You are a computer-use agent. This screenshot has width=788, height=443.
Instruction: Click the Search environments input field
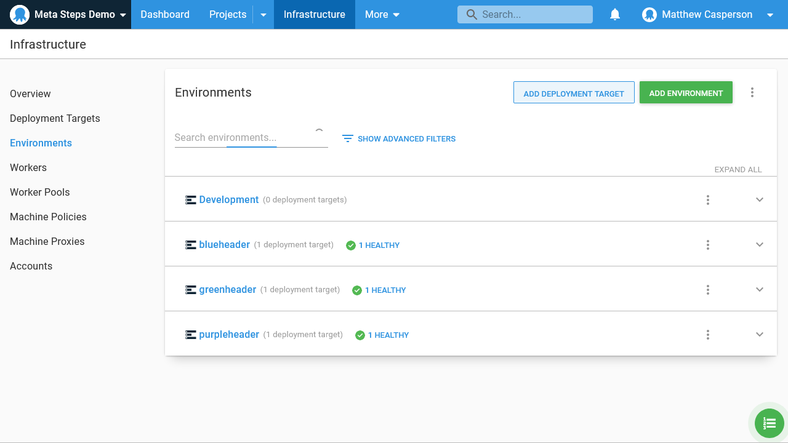243,138
